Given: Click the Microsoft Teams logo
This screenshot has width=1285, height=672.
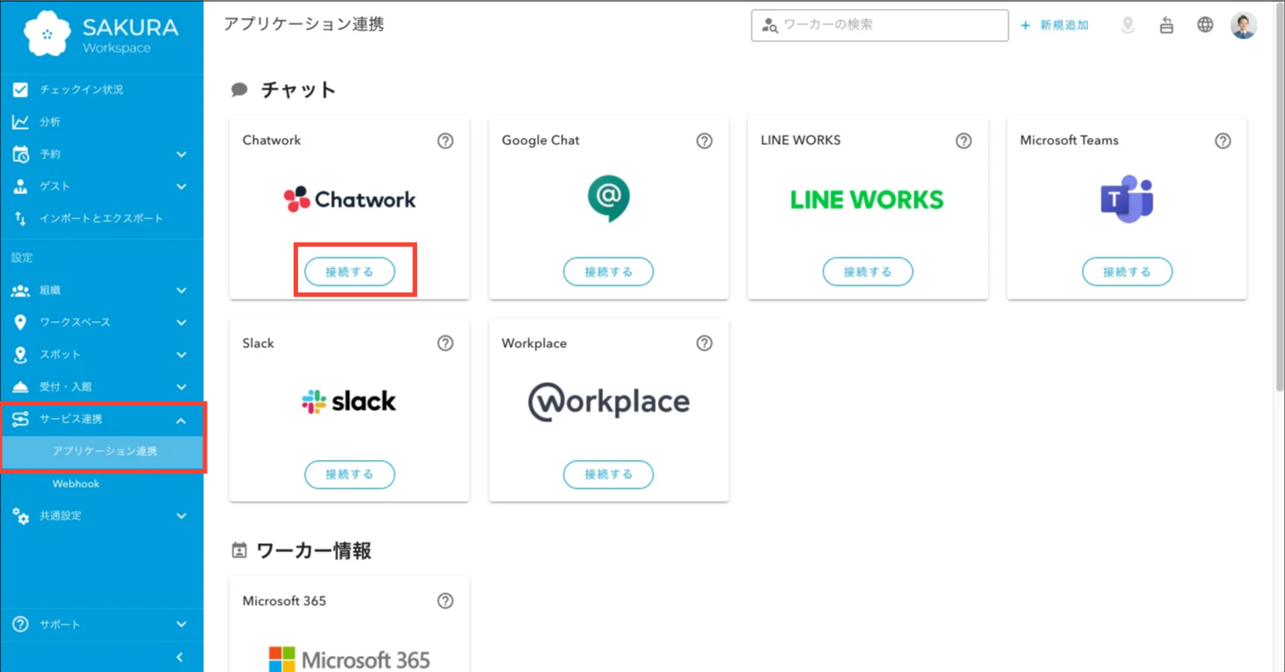Looking at the screenshot, I should click(x=1127, y=199).
